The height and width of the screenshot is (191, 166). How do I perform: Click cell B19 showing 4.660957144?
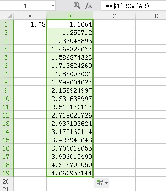point(70,173)
